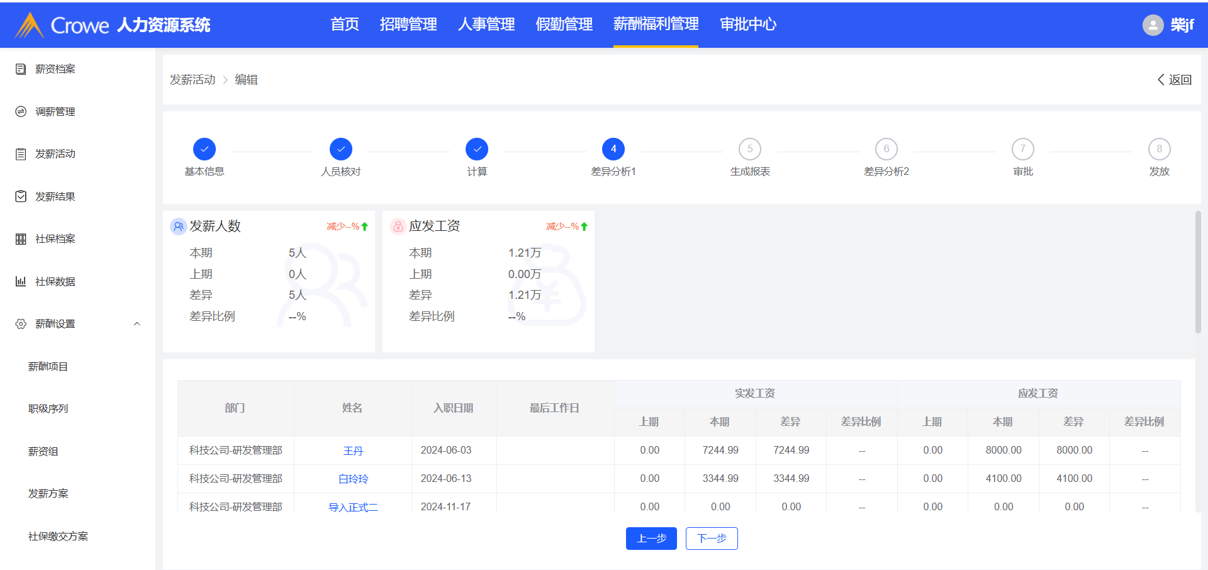The height and width of the screenshot is (570, 1208).
Task: Open 薪酬项目 in the sidebar
Action: click(48, 367)
